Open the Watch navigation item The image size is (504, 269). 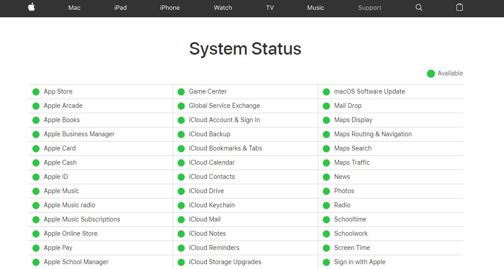point(223,8)
